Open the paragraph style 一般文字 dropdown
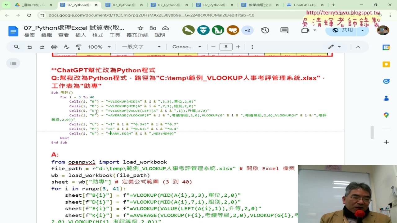Image resolution: width=397 pixels, height=223 pixels. tap(141, 47)
